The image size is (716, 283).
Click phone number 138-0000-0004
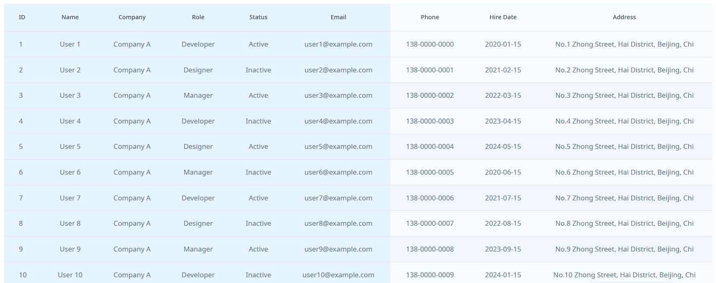(430, 146)
